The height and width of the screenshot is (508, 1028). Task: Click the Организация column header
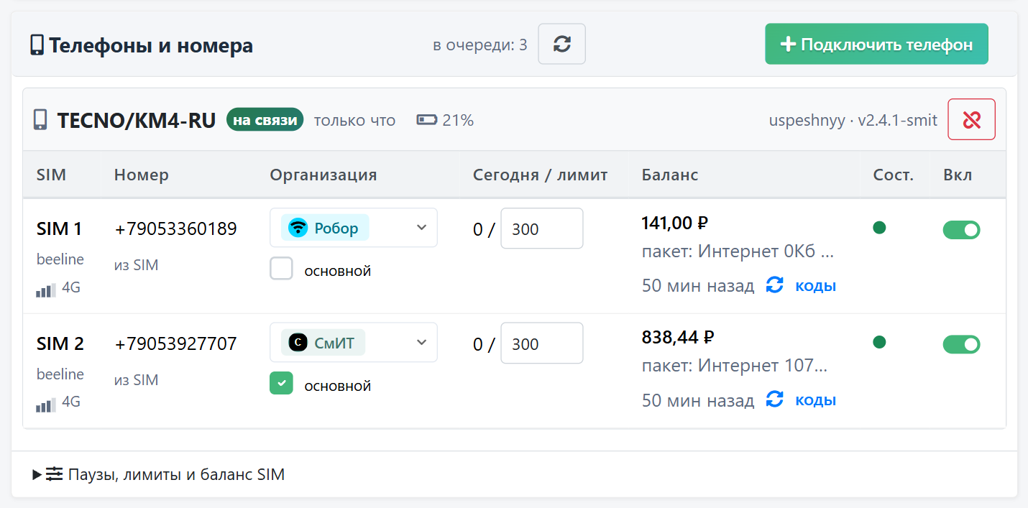point(323,175)
